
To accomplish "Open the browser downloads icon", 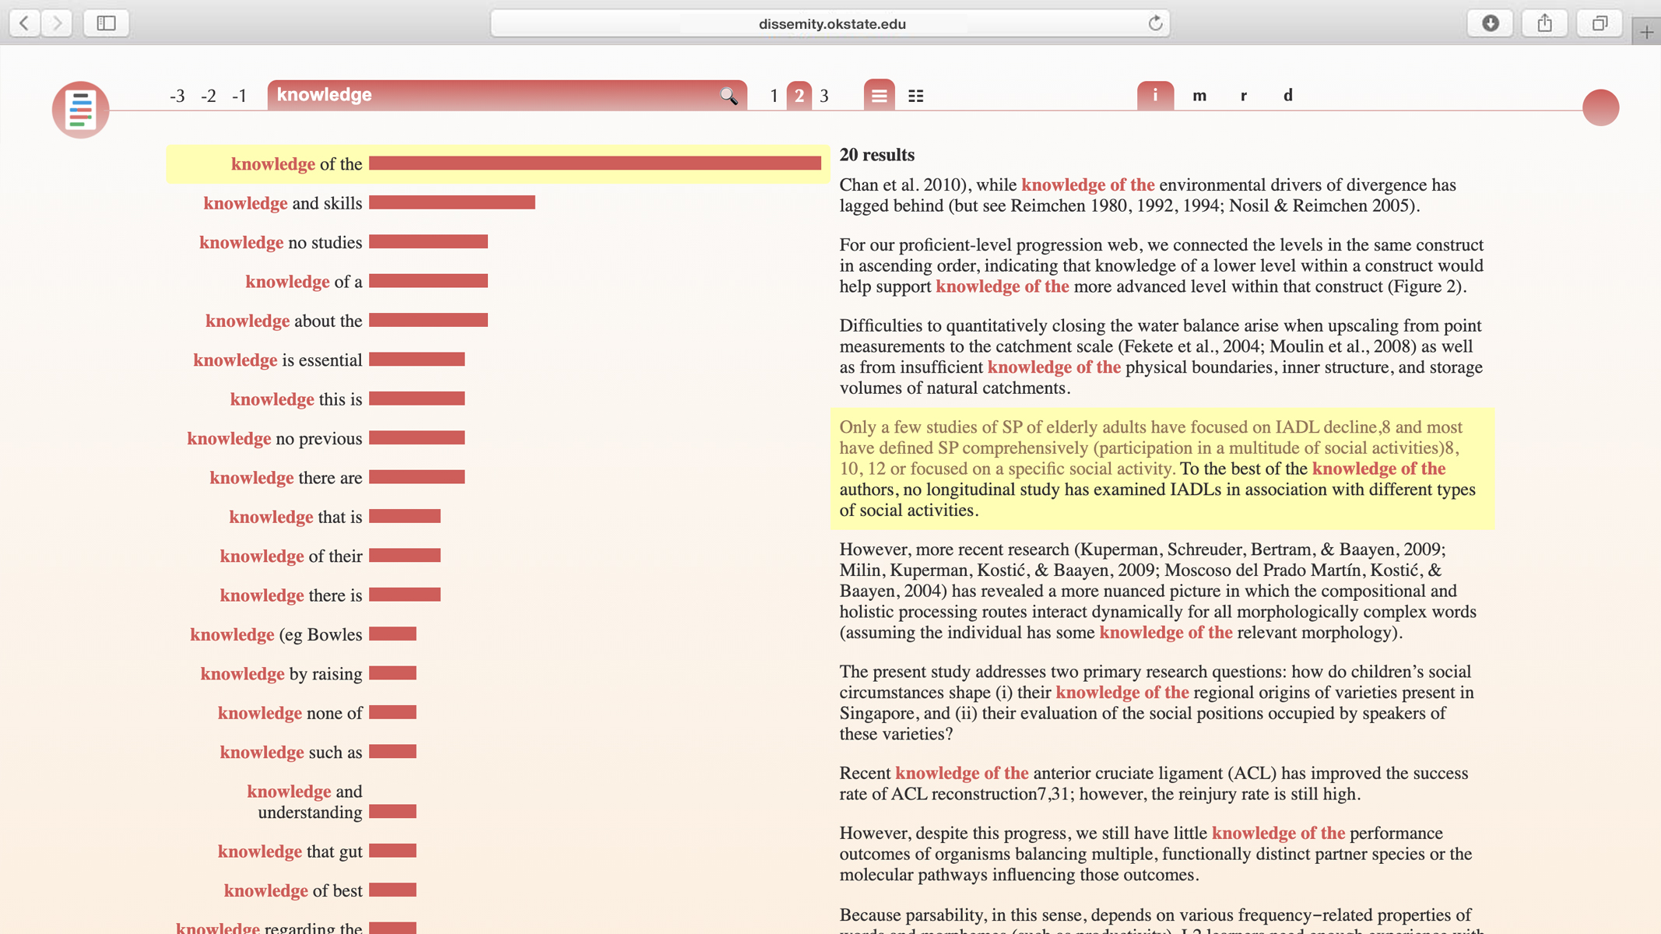I will point(1490,23).
